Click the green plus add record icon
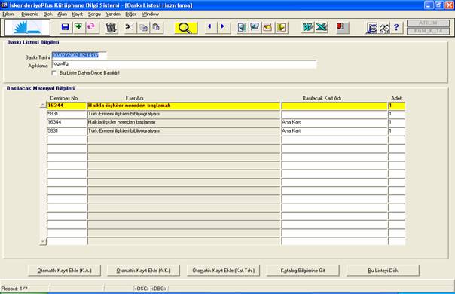 (x=78, y=27)
